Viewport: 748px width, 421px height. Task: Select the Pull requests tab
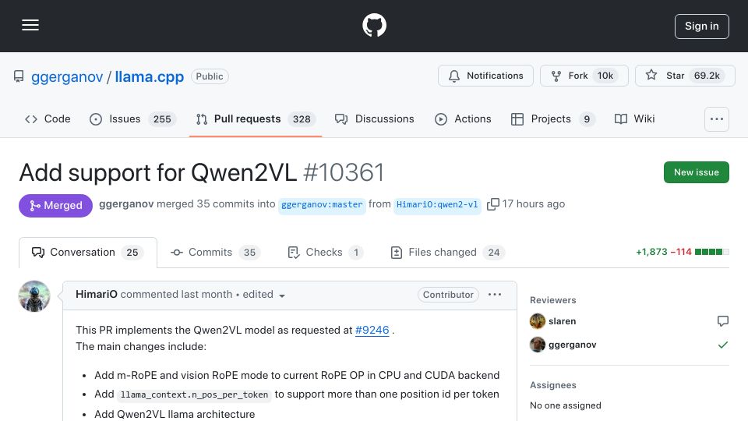click(x=256, y=119)
